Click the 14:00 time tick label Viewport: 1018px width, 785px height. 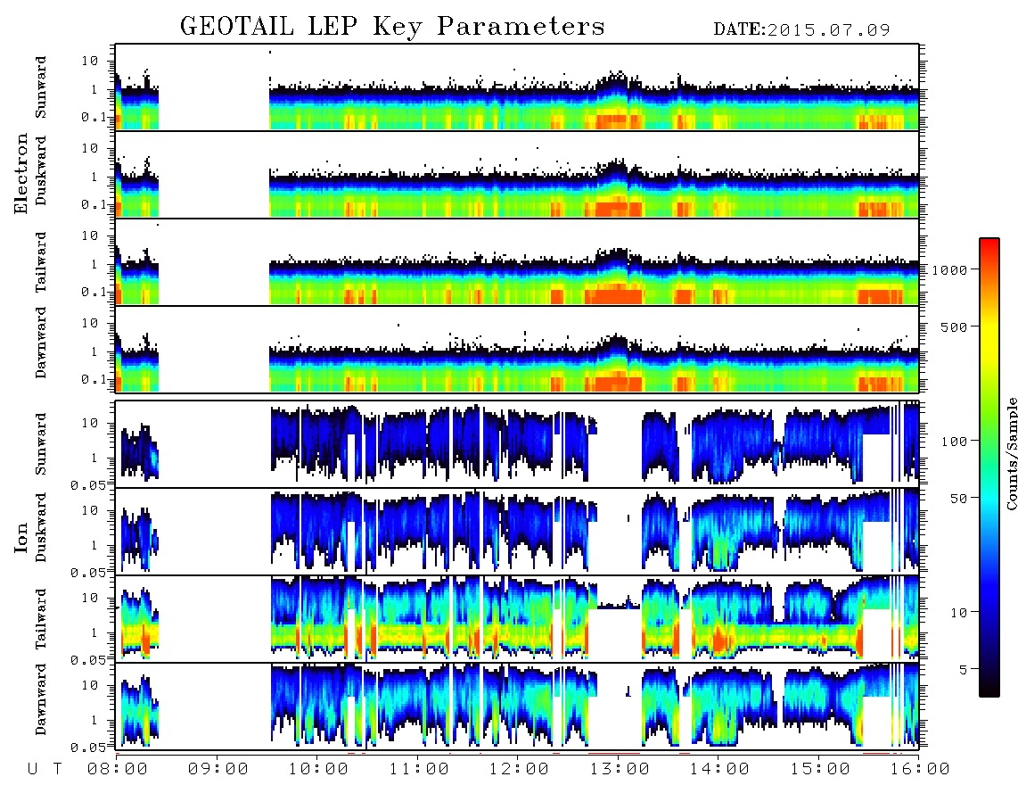click(719, 770)
